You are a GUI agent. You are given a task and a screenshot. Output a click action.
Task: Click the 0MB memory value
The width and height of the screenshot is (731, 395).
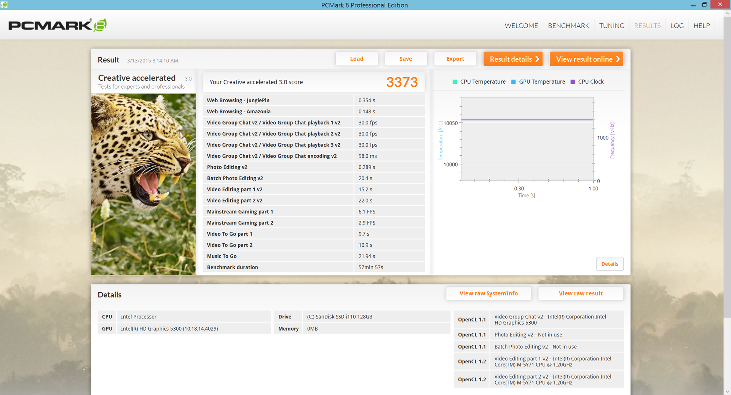312,328
